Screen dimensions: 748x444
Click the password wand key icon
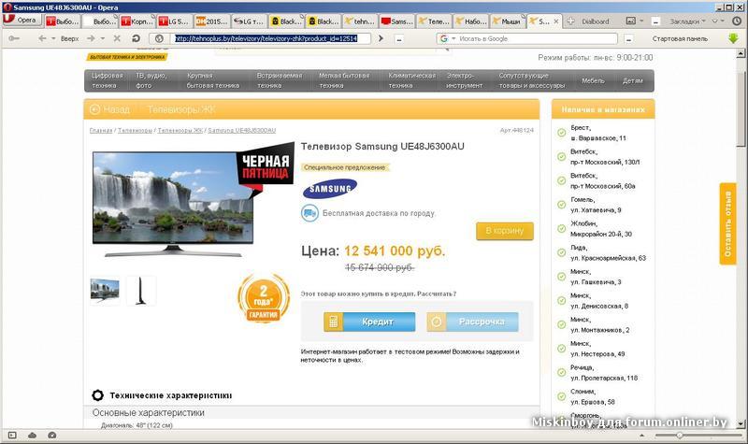(x=14, y=38)
